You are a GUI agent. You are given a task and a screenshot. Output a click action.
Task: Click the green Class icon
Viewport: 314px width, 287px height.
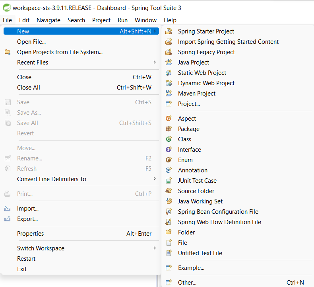169,139
